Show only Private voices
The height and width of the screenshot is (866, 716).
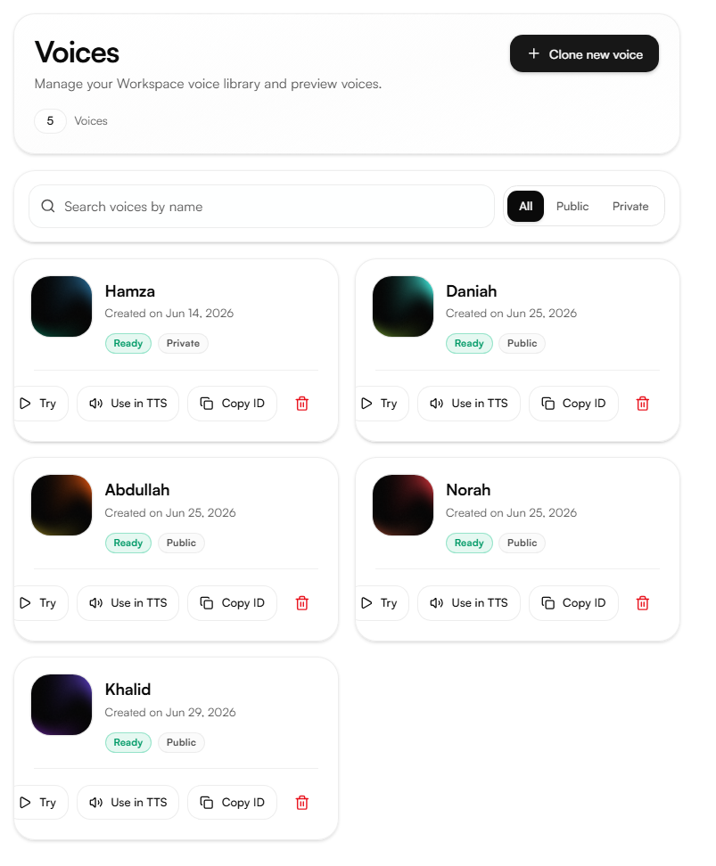[630, 206]
